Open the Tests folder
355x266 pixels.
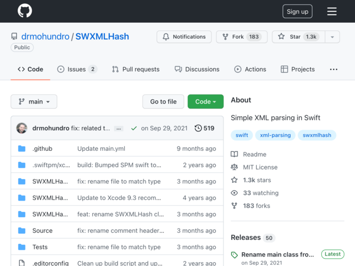click(x=40, y=247)
